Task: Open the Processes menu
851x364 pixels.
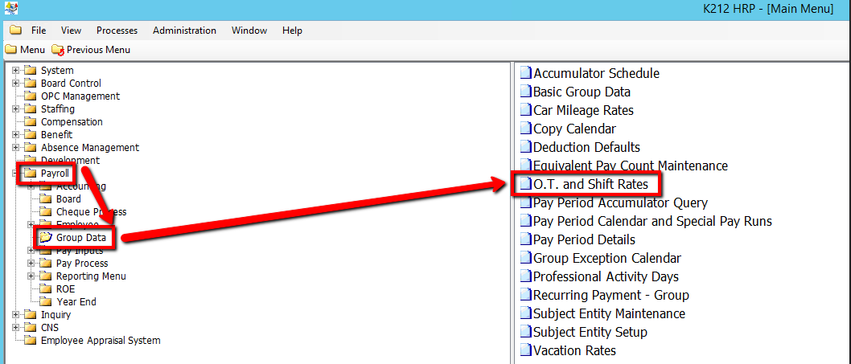Action: pos(117,31)
